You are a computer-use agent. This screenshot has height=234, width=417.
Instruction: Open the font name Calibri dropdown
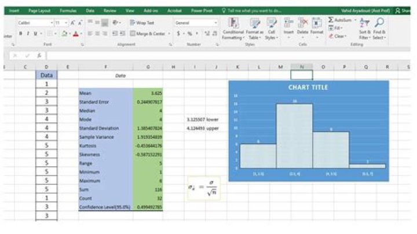[52, 23]
